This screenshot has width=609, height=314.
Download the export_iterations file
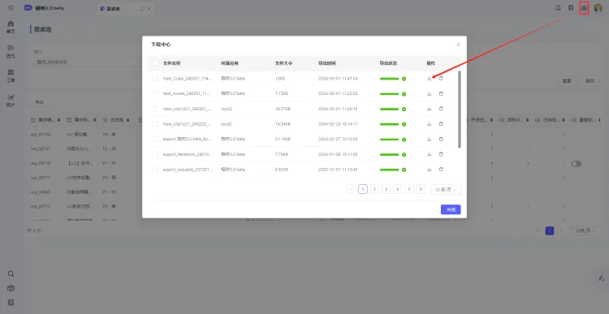[430, 154]
